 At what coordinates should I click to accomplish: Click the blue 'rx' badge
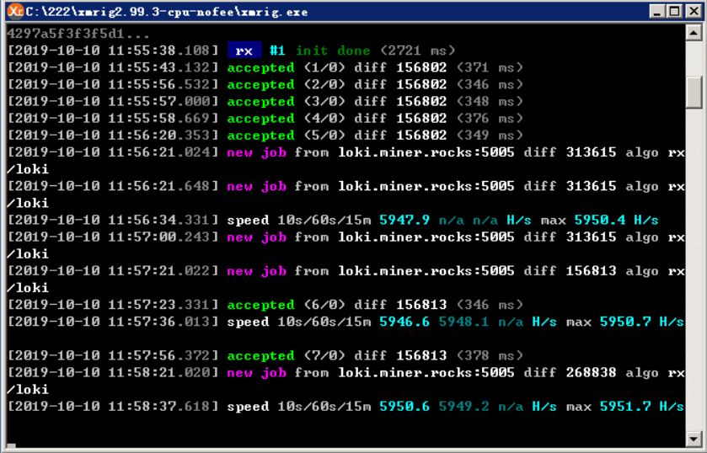[x=244, y=51]
